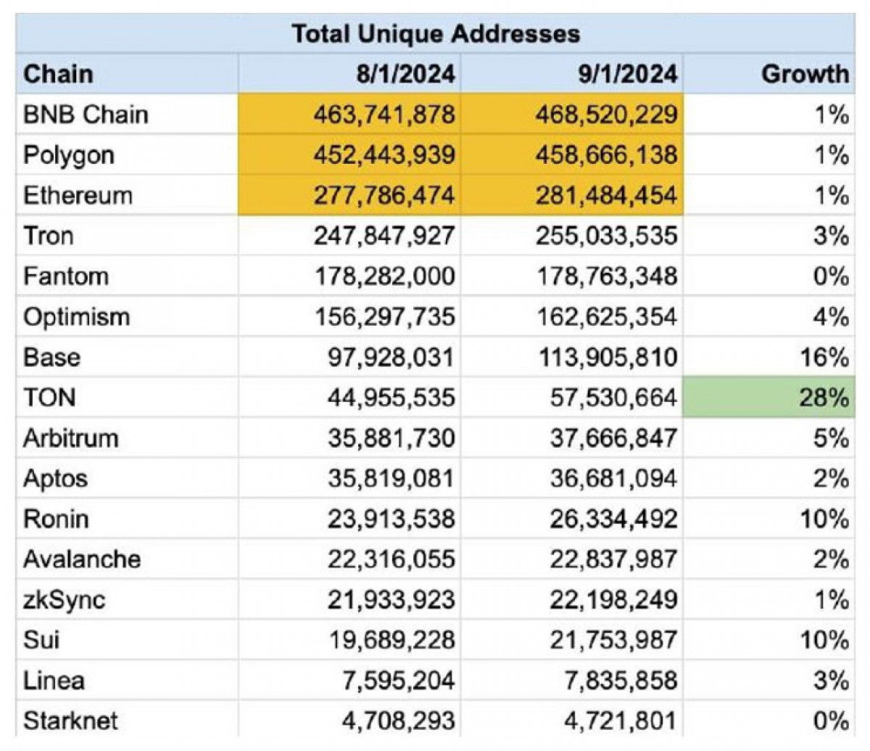This screenshot has height=751, width=870.
Task: Click the highlighted cell 463,741,878
Action: point(349,114)
